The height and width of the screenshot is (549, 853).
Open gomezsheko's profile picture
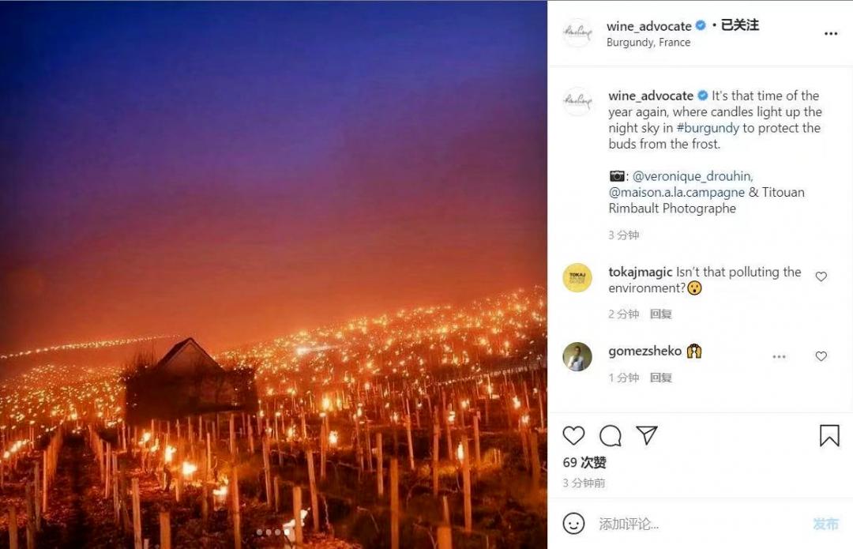pyautogui.click(x=577, y=357)
